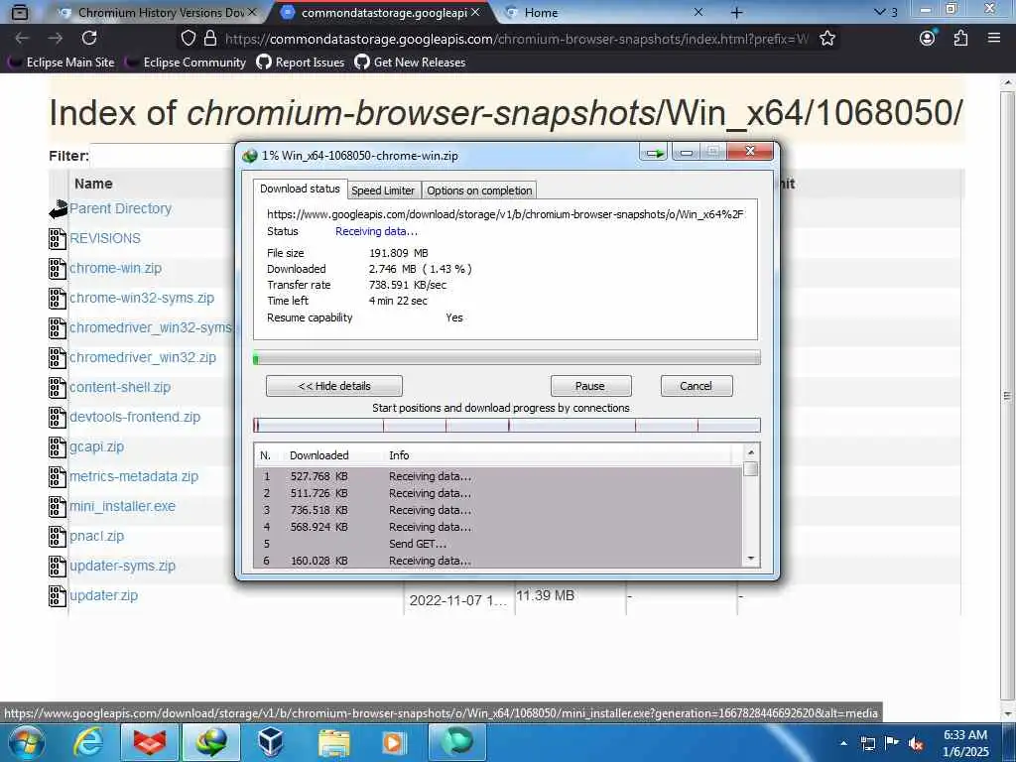The width and height of the screenshot is (1016, 762).
Task: Expand the list all tabs chevron
Action: coord(879,12)
